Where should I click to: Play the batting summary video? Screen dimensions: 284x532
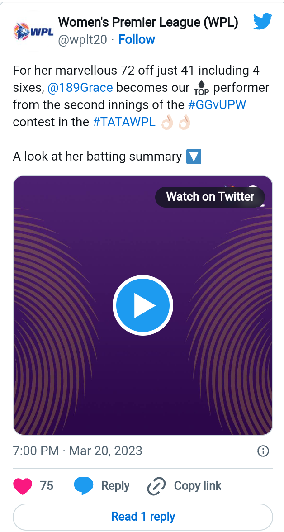click(x=142, y=306)
